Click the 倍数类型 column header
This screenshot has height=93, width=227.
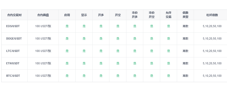pos(185,15)
